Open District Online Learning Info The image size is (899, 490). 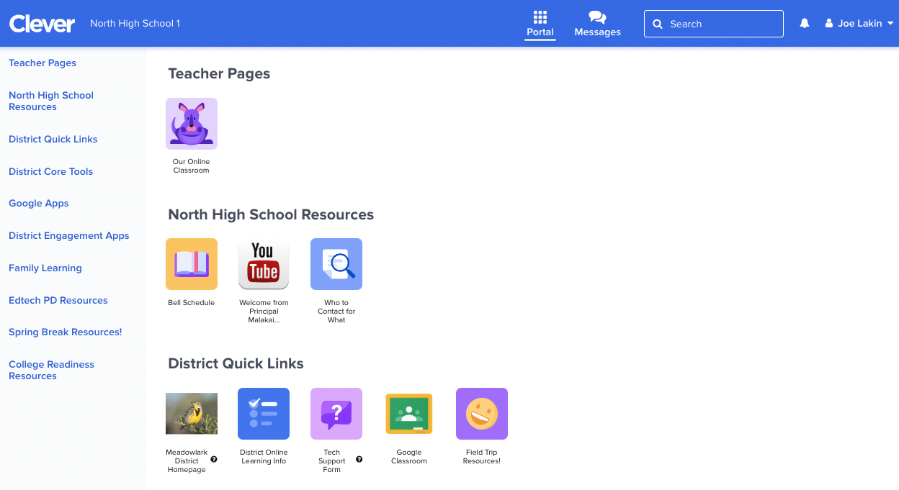(264, 413)
